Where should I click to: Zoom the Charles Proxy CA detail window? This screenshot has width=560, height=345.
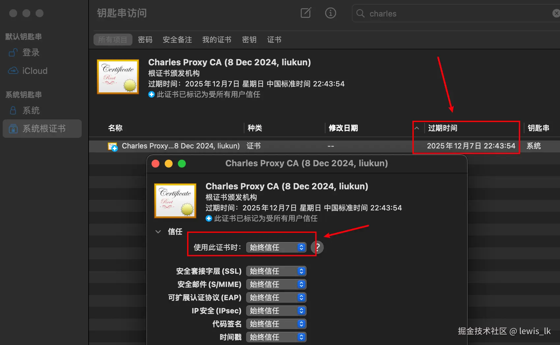click(182, 164)
